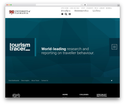Click the Tourism Tracer logo
This screenshot has height=105, width=125.
click(20, 47)
